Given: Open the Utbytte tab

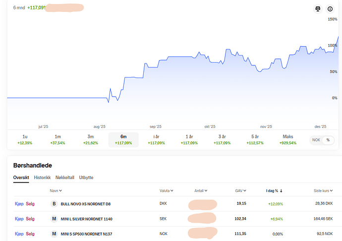Looking at the screenshot, I should tap(86, 177).
